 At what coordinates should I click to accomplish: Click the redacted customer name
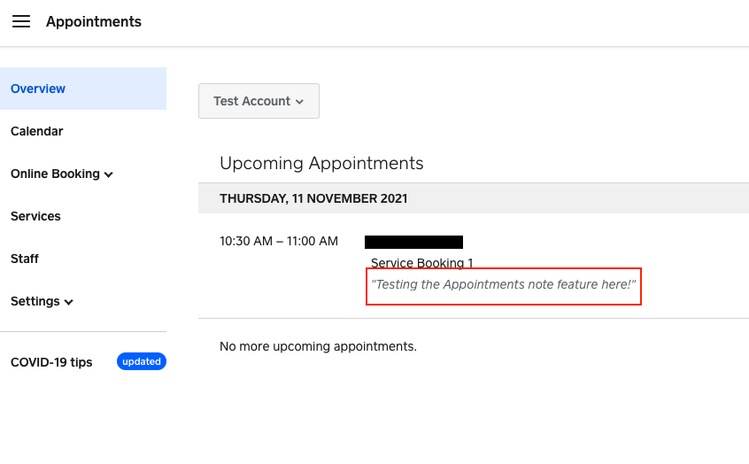pos(413,242)
